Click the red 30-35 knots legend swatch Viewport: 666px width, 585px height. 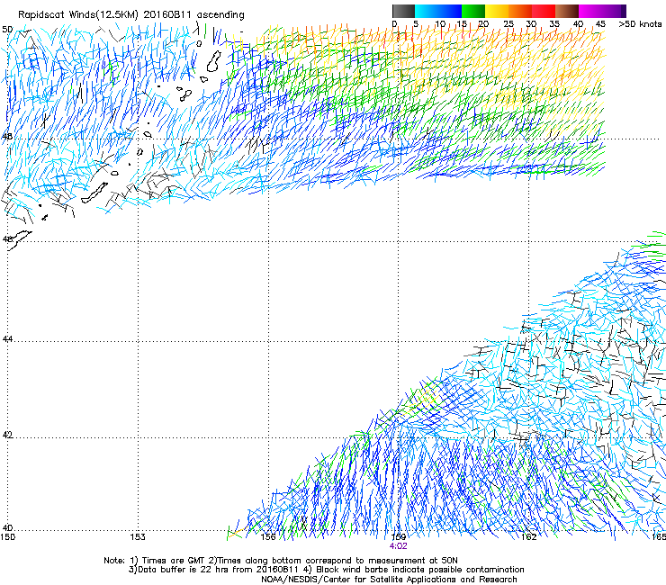544,11
